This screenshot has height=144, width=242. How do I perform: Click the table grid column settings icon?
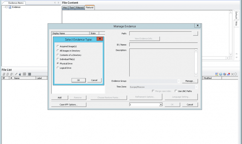click(x=25, y=74)
